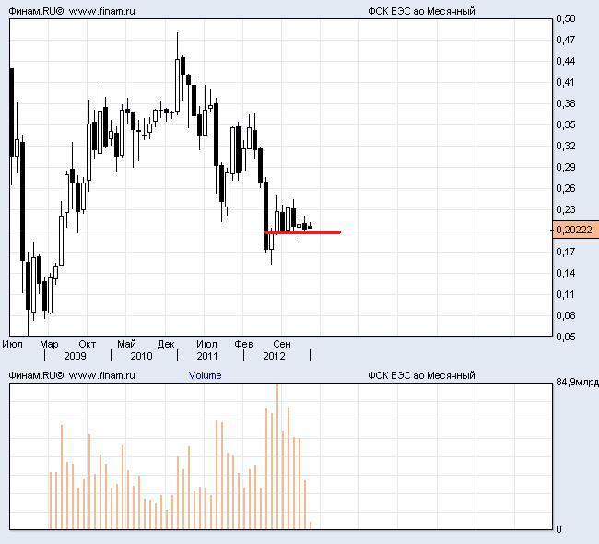
Task: Click the Мар month label on time axis
Action: tap(49, 345)
